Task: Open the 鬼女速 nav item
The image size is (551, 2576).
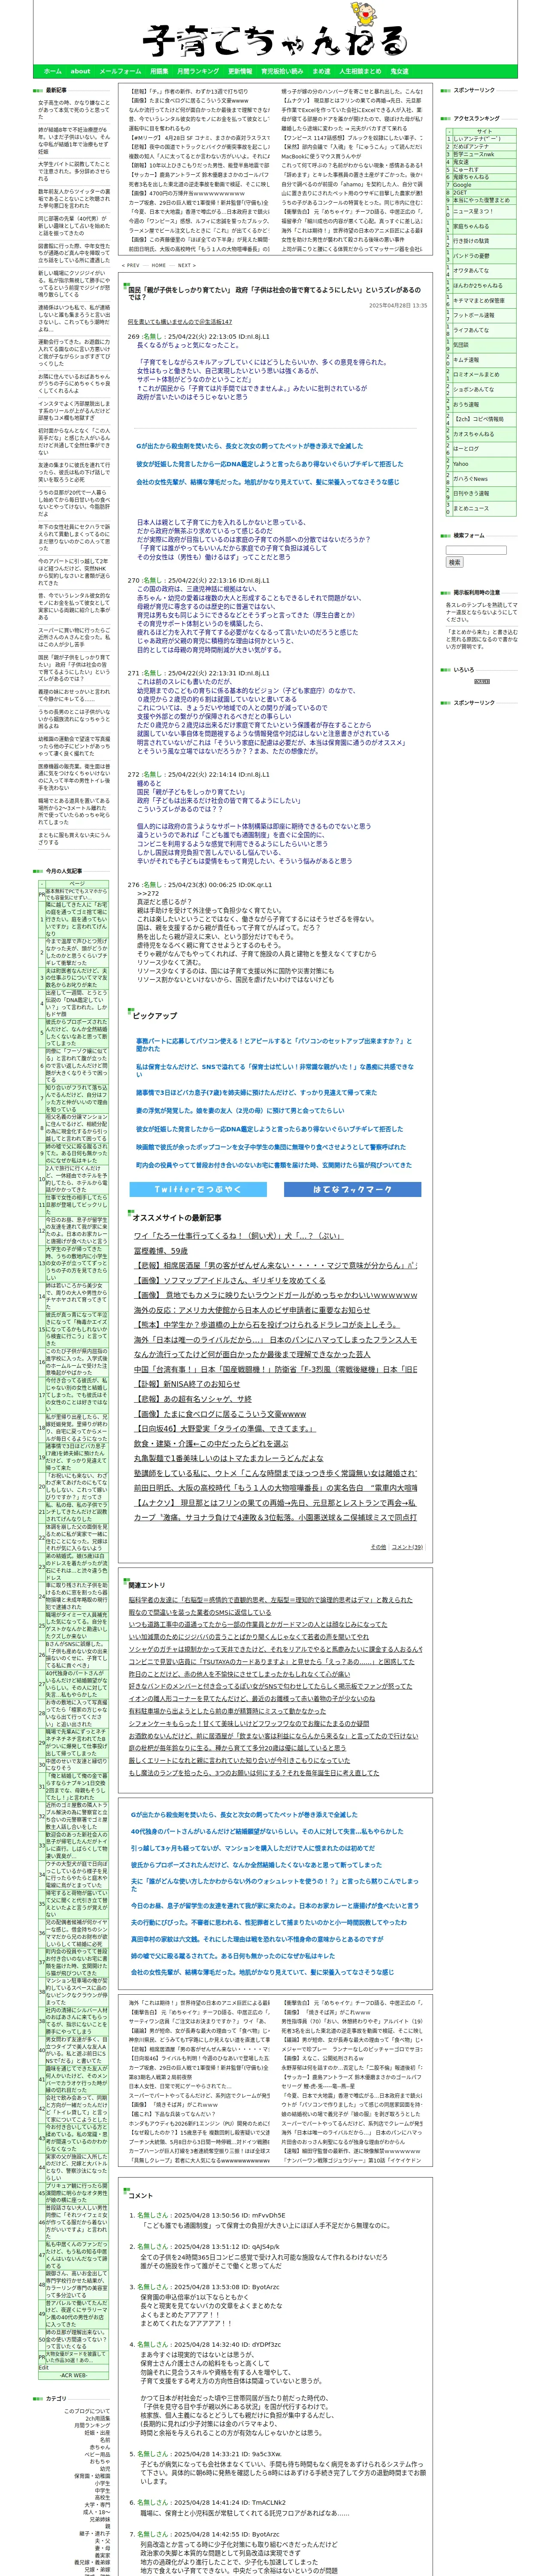Action: click(x=399, y=71)
